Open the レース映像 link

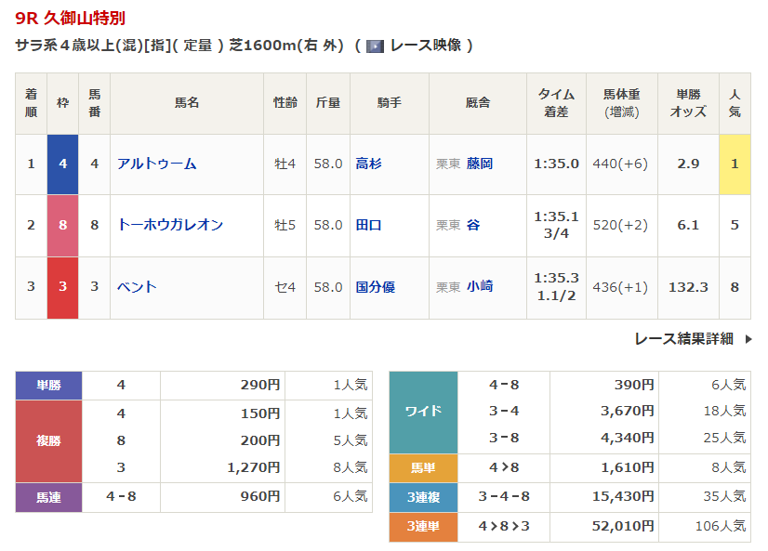click(x=425, y=46)
